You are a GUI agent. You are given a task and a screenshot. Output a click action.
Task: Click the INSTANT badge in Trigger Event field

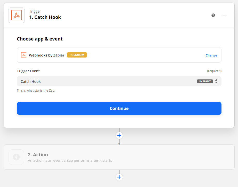[x=205, y=81]
